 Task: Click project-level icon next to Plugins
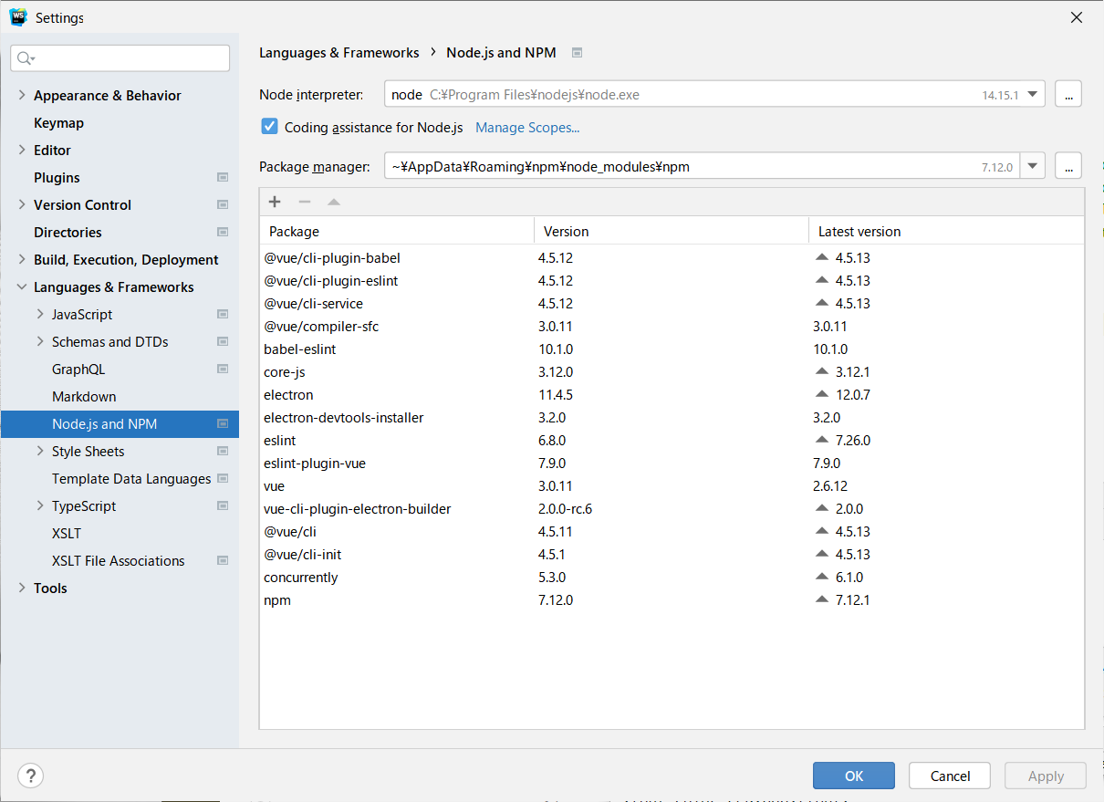(x=222, y=178)
